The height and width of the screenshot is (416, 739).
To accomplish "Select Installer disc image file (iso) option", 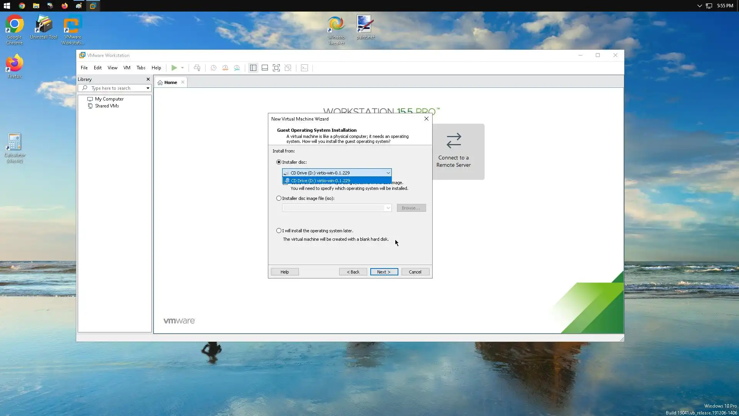I will point(279,198).
